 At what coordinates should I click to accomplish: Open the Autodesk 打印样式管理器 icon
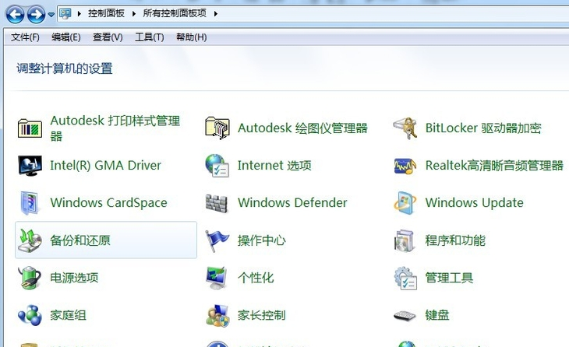[30, 128]
